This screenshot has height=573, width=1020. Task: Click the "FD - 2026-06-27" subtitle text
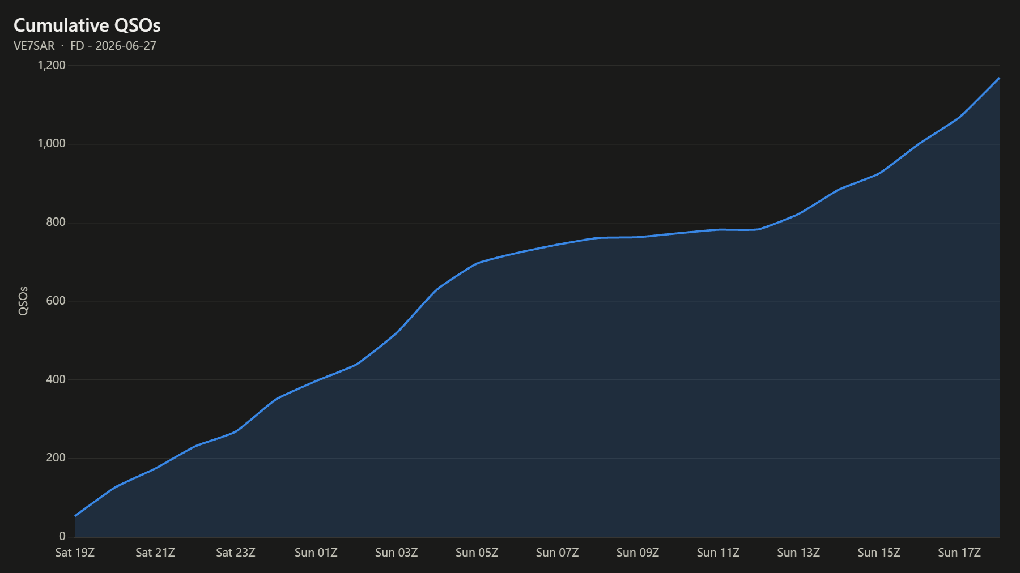point(113,46)
